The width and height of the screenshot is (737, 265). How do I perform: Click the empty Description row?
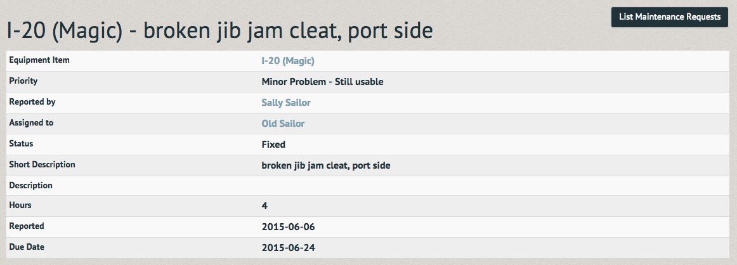(x=368, y=186)
